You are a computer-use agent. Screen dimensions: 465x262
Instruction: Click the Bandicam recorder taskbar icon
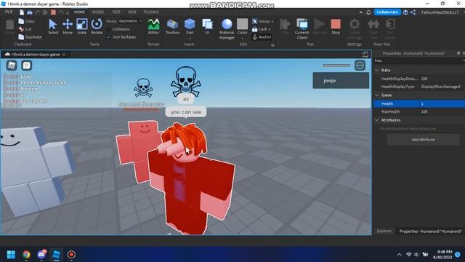(x=71, y=255)
